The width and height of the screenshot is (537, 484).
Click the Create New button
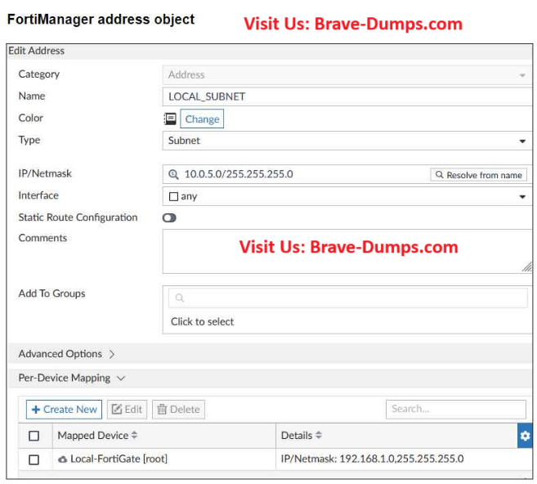coord(65,410)
